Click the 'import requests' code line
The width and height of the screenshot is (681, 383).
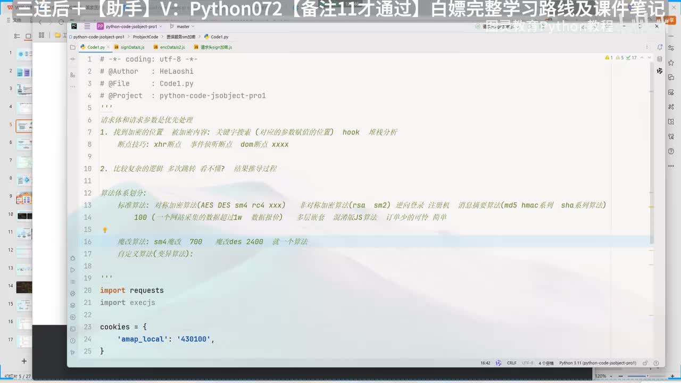click(132, 290)
